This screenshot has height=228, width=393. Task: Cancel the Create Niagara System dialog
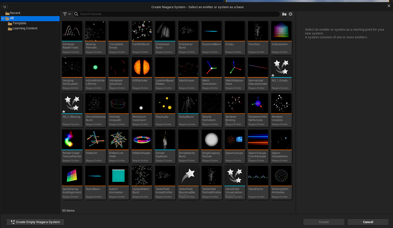(368, 222)
